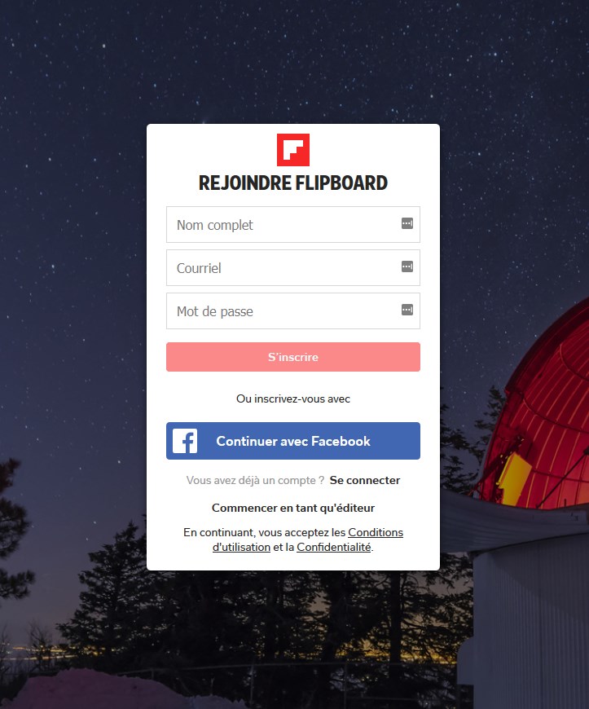Click the 'Vous avez déjà un compte ?' text
Image resolution: width=589 pixels, height=709 pixels.
[x=256, y=480]
